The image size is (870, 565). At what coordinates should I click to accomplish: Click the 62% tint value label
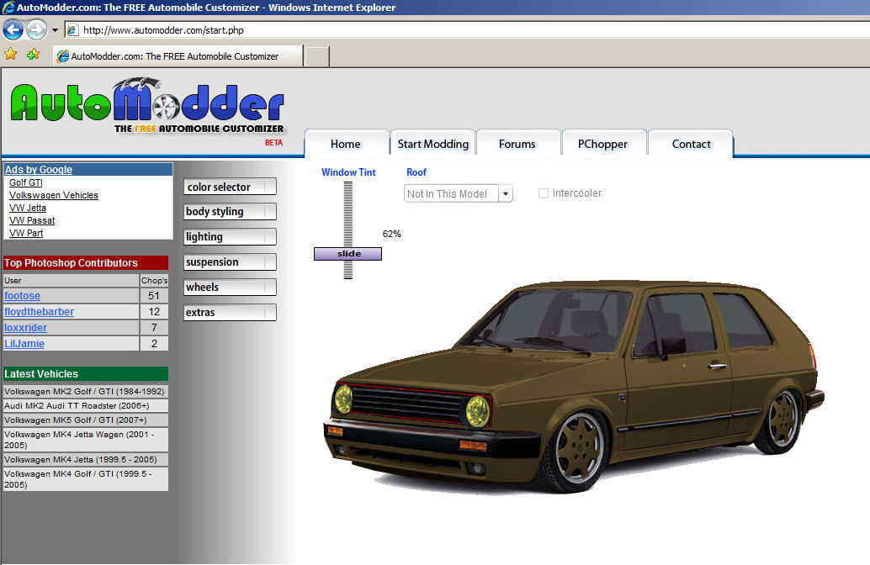pyautogui.click(x=392, y=234)
